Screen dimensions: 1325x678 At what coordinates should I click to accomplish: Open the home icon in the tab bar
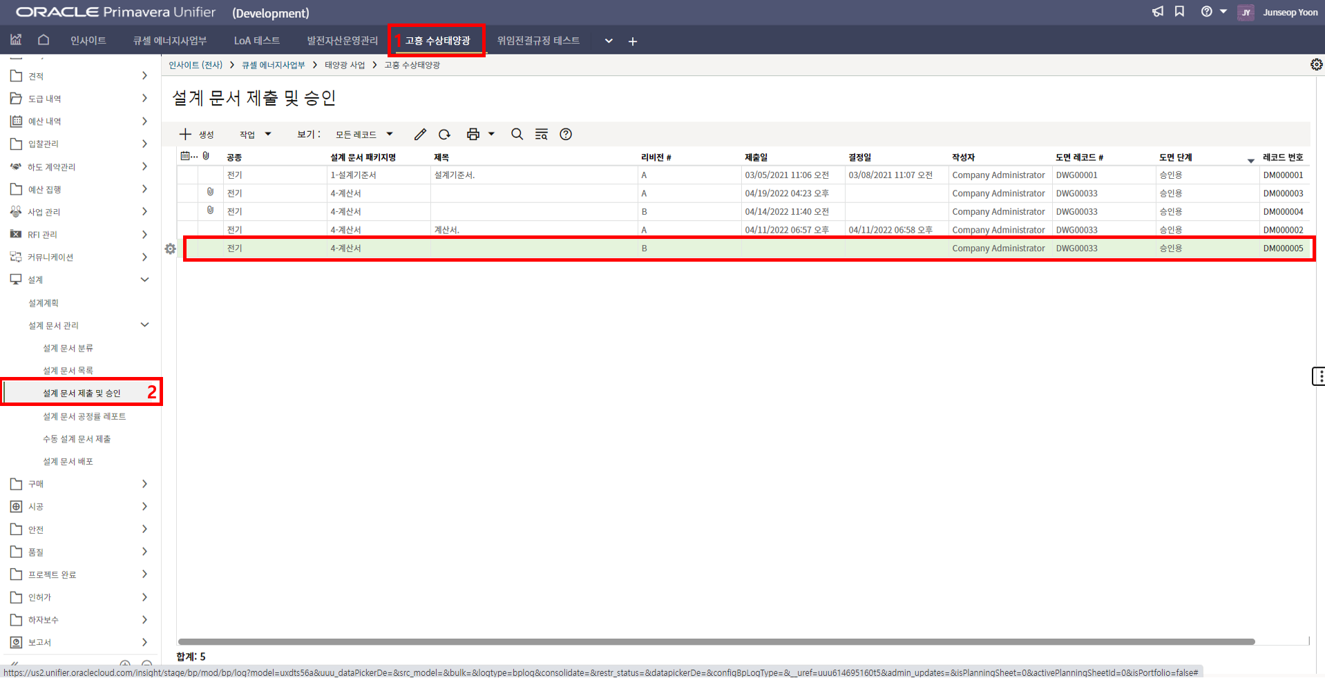coord(44,40)
